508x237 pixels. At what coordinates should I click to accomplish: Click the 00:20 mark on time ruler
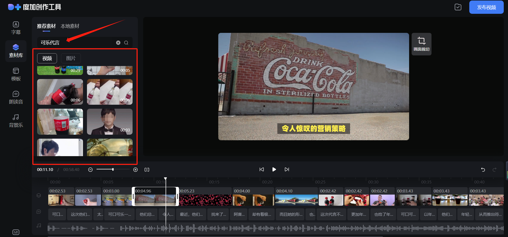click(267, 182)
